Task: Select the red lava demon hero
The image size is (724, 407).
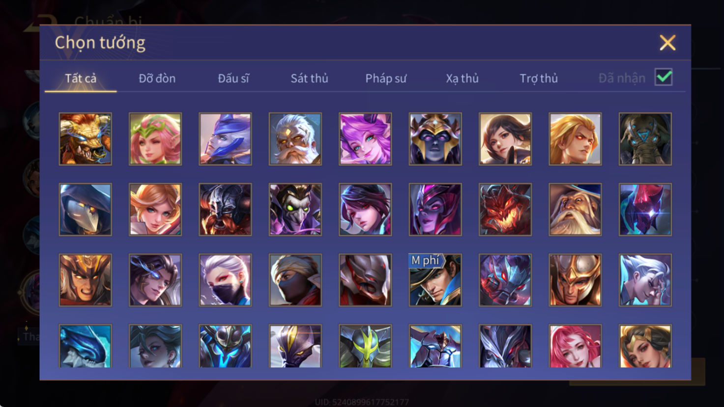Action: click(505, 210)
